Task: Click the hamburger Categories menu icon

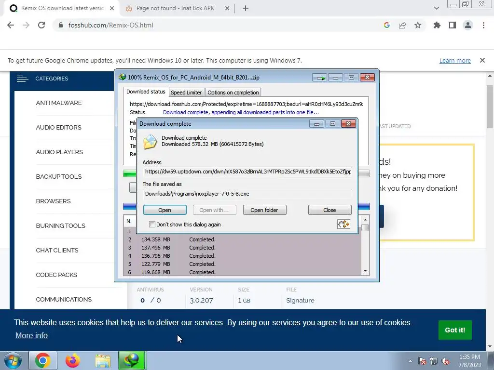Action: [22, 79]
